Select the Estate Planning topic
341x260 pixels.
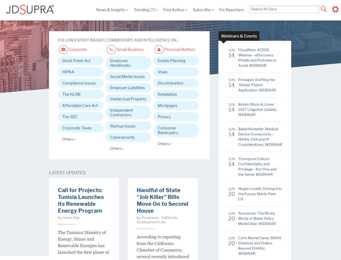(x=176, y=61)
